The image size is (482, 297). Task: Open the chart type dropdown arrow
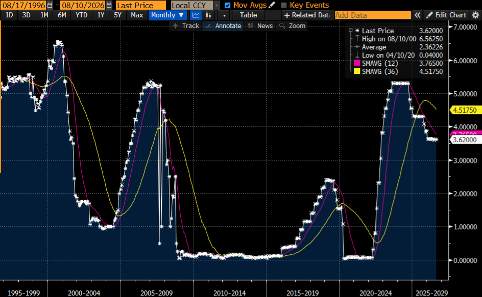(224, 15)
